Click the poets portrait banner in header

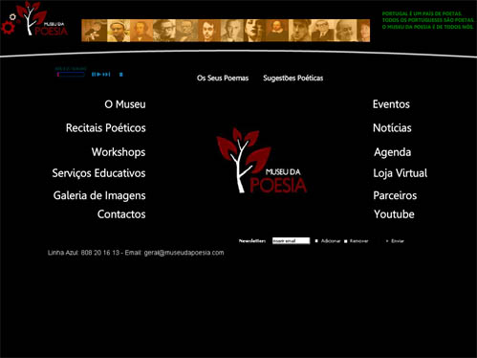point(226,31)
